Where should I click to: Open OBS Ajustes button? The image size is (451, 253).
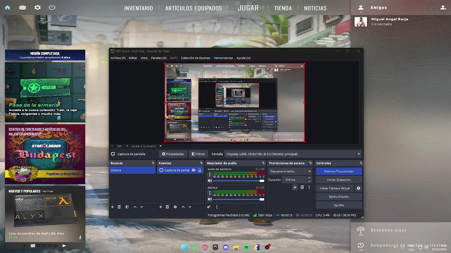[x=339, y=205]
